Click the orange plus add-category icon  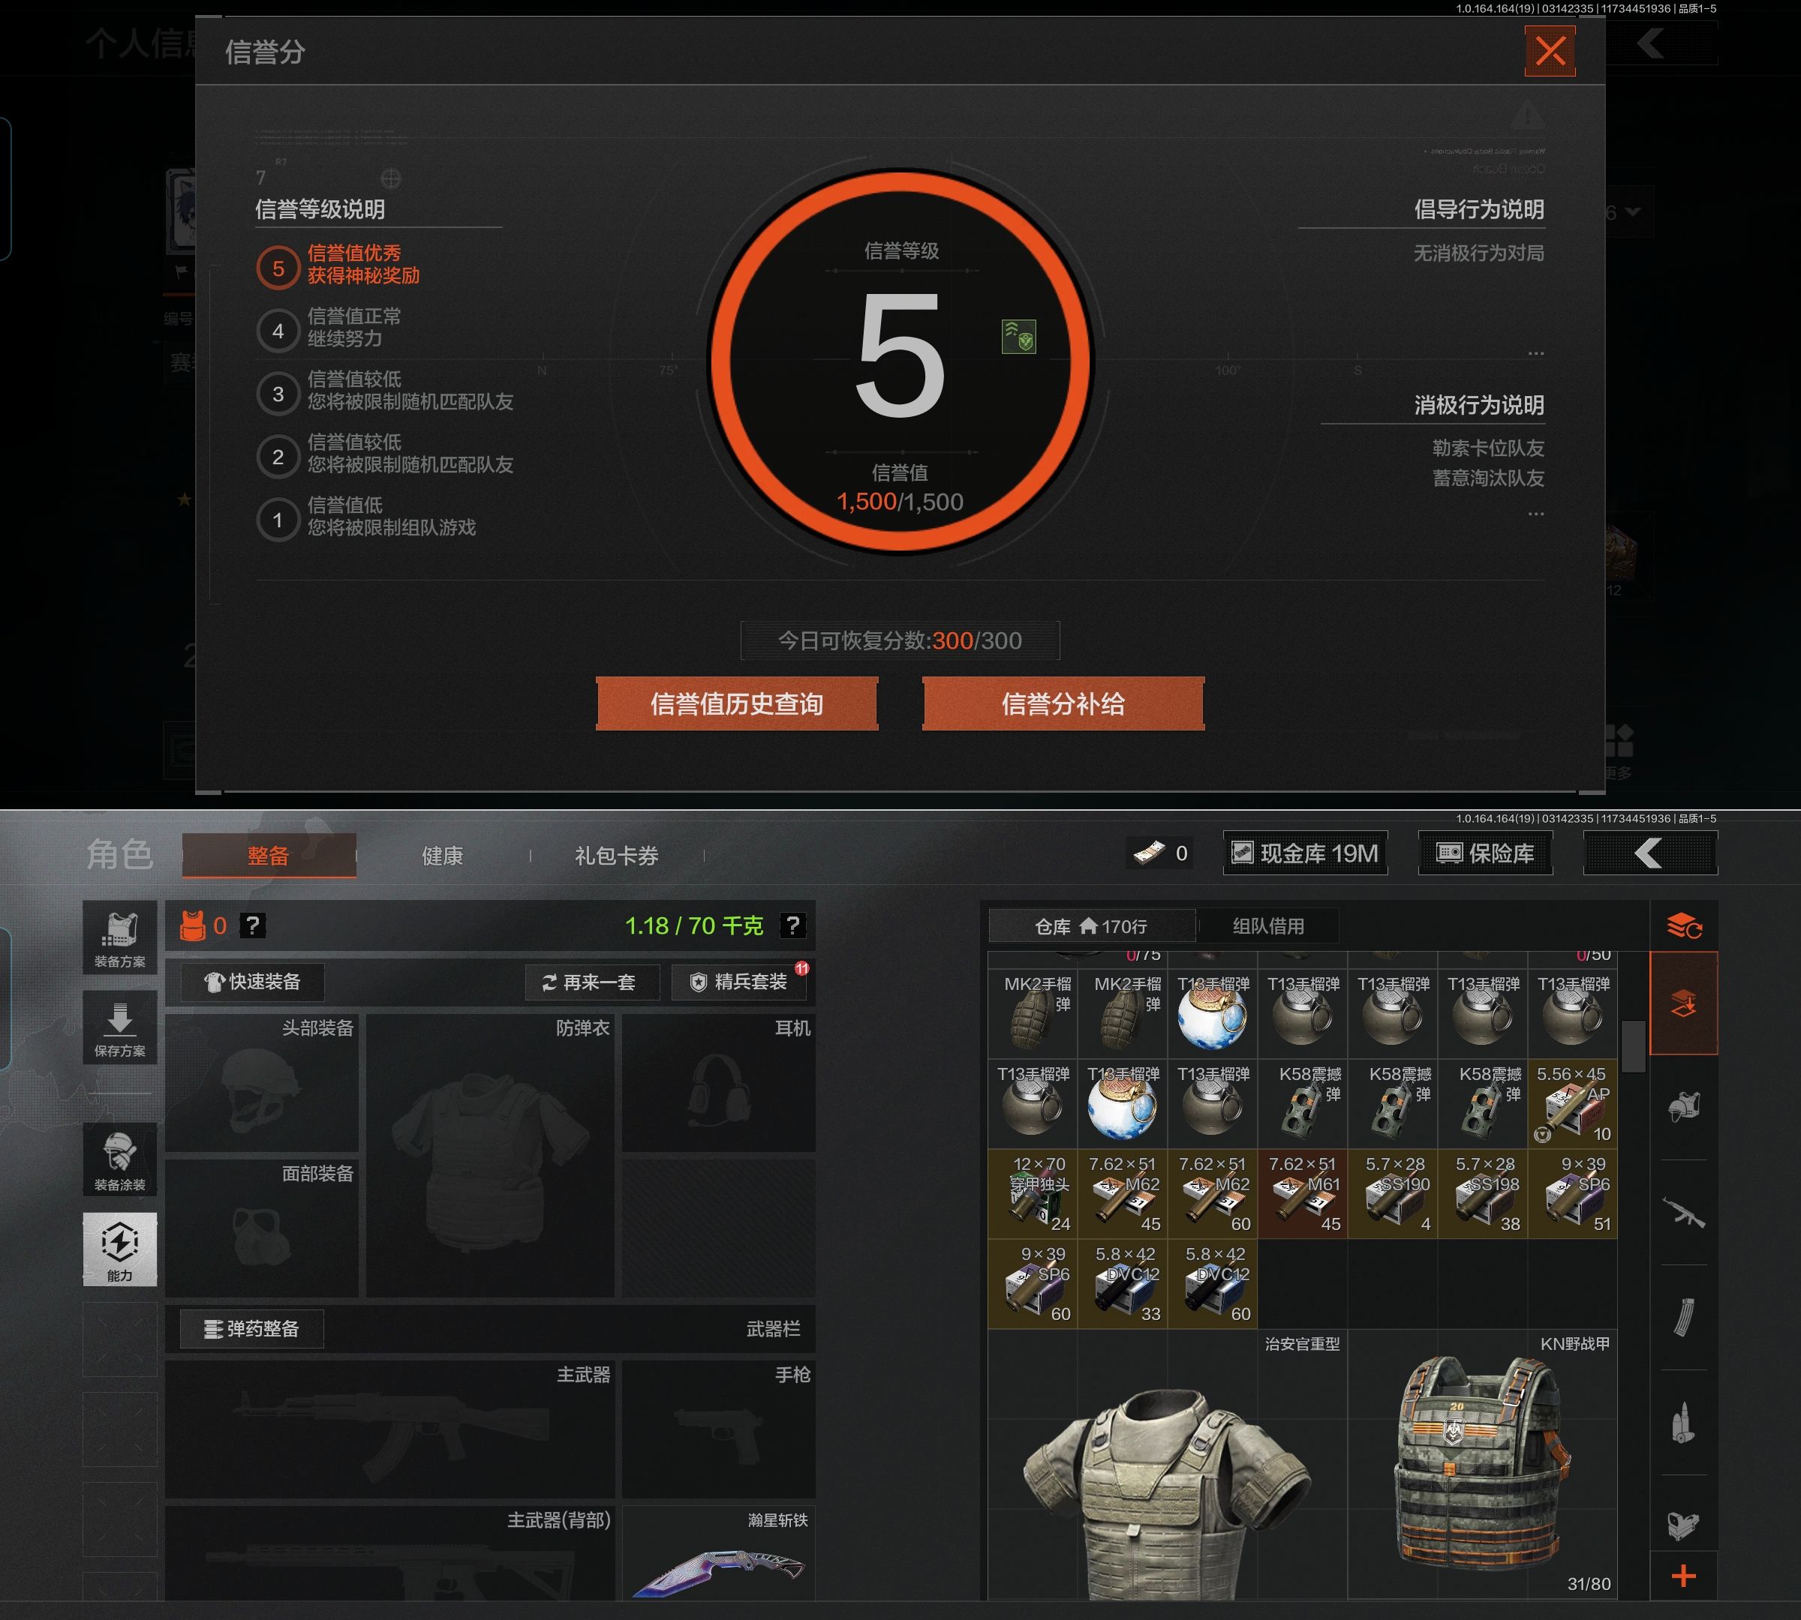click(1683, 1577)
